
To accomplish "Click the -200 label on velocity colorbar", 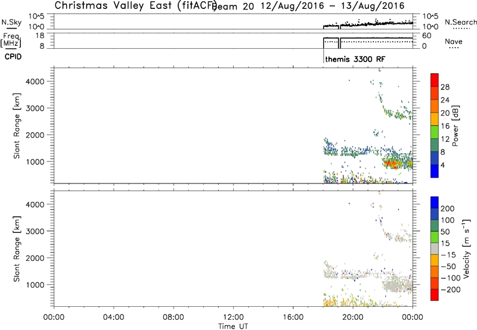I will (451, 289).
